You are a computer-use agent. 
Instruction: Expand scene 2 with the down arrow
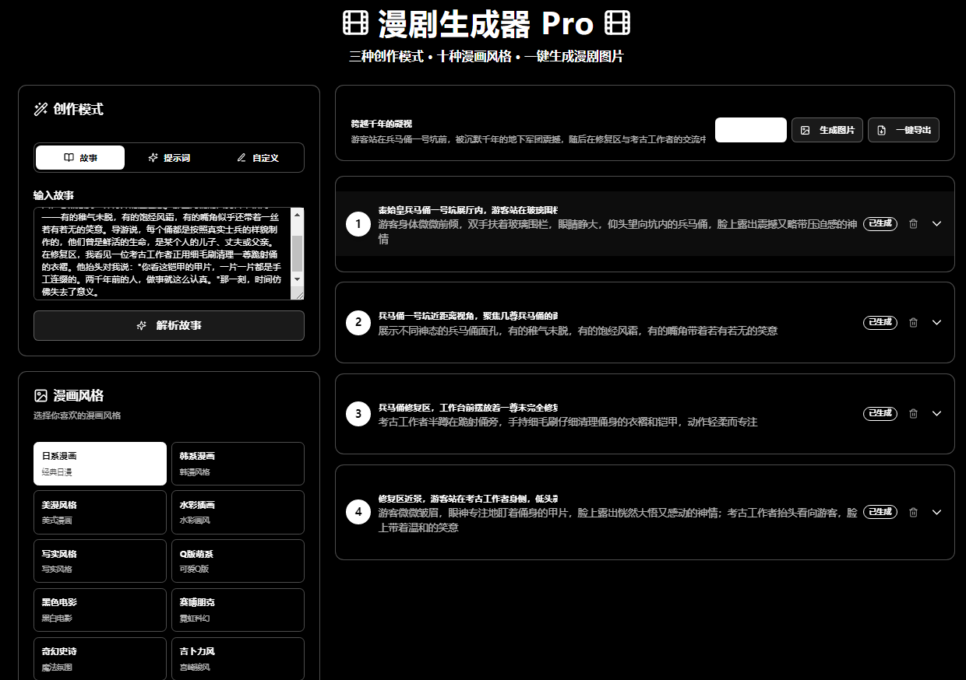(x=936, y=322)
